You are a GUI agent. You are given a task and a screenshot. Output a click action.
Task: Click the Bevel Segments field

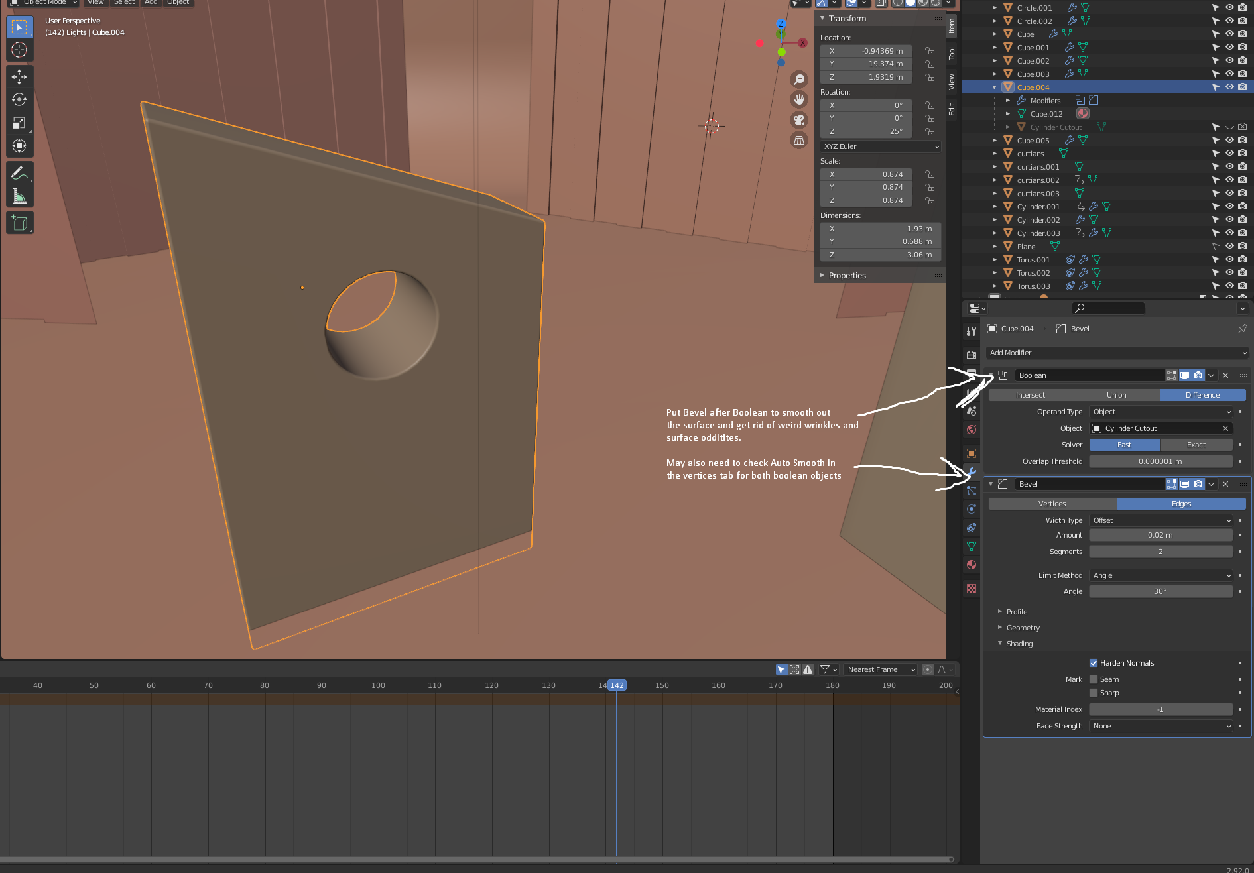point(1160,552)
